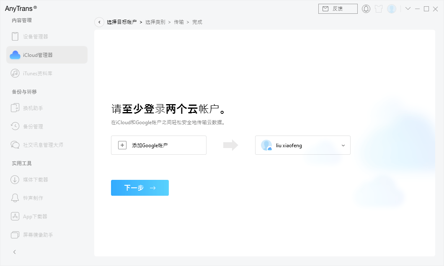Image resolution: width=444 pixels, height=266 pixels.
Task: Open iTunes资料库 in the sidebar
Action: (x=47, y=73)
